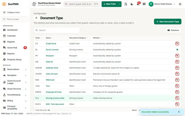Open the Credit Card document type
The image size is (185, 116).
point(51,44)
